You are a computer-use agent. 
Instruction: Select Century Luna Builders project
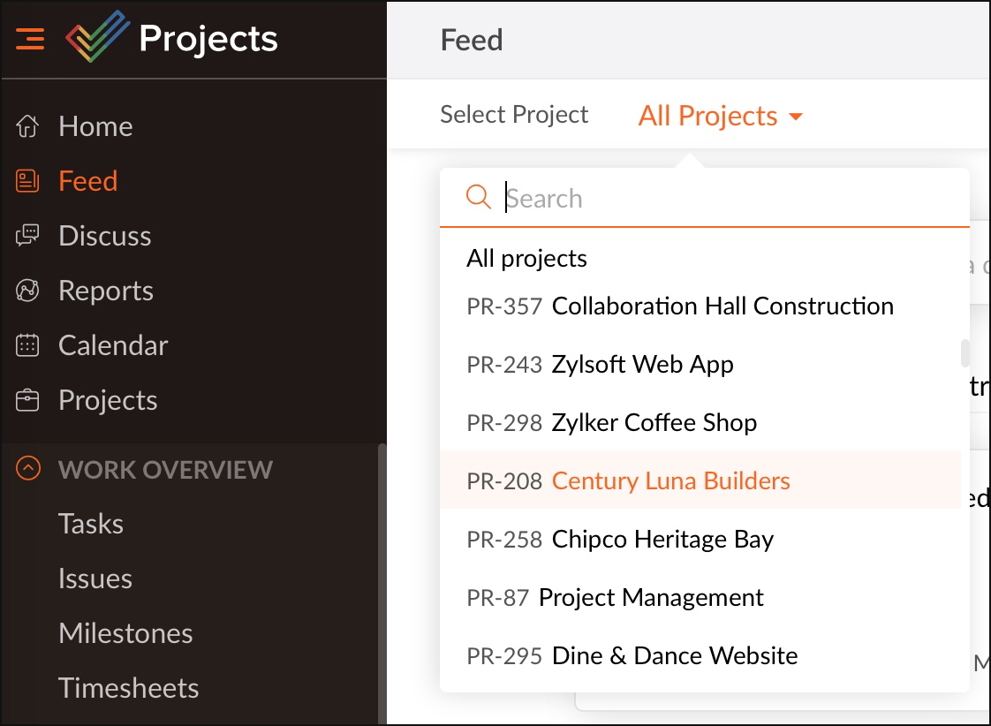pos(670,480)
